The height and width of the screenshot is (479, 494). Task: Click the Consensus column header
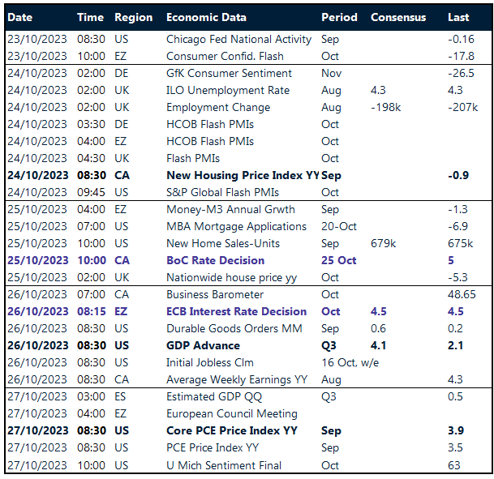click(398, 17)
